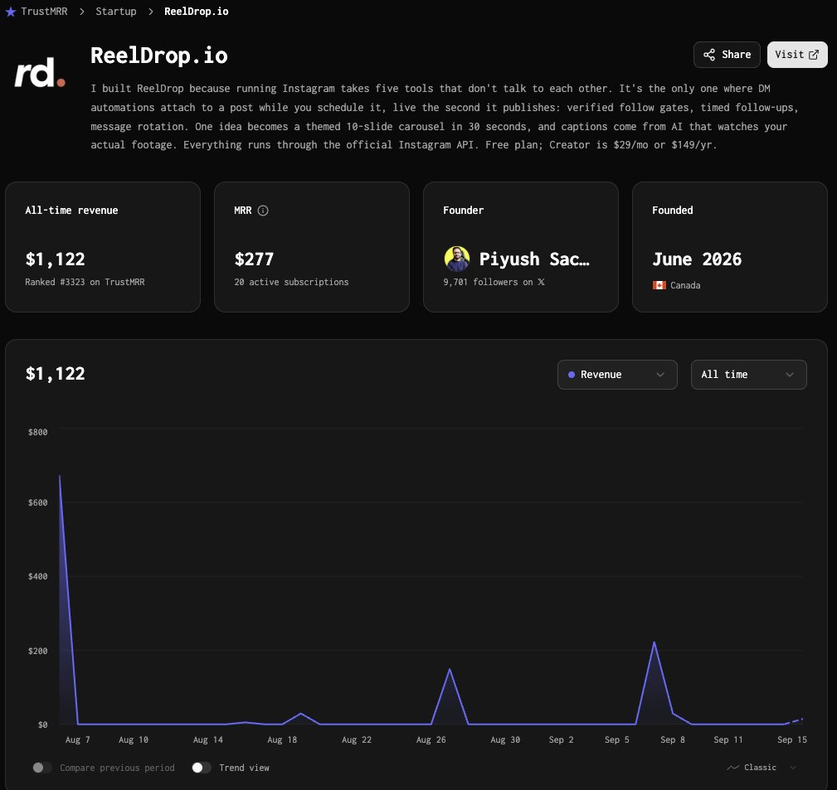This screenshot has height=790, width=837.
Task: Click the 'Canada' country label
Action: point(685,285)
